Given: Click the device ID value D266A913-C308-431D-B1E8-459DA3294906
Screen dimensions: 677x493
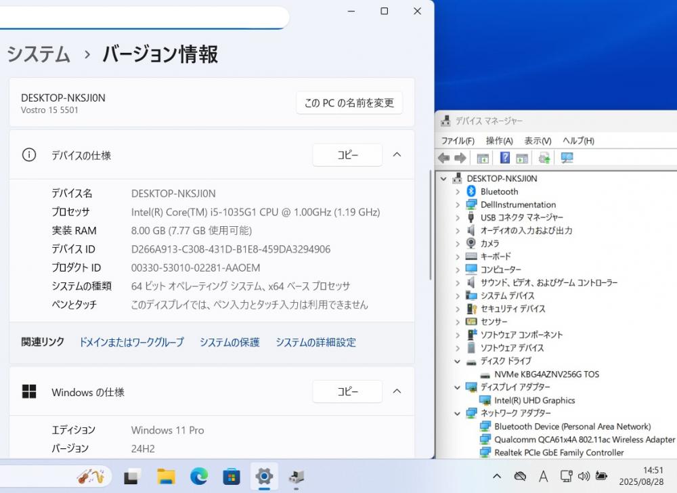Looking at the screenshot, I should point(231,249).
